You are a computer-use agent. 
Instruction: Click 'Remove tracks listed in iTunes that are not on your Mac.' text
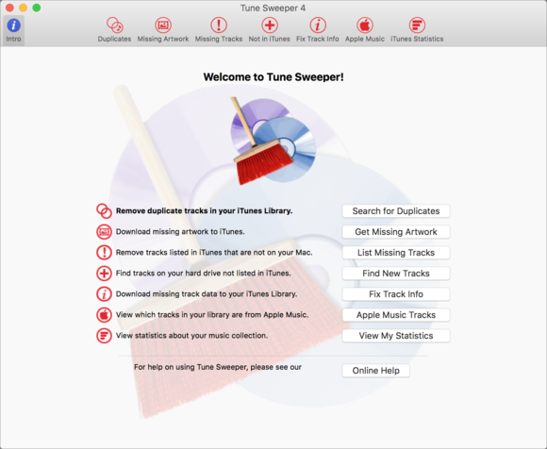point(214,252)
